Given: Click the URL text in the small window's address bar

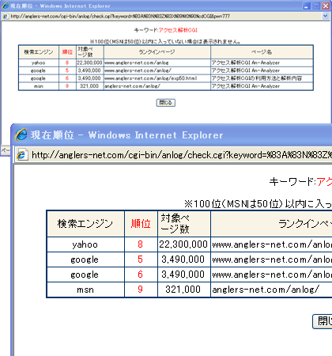Looking at the screenshot, I should pos(120,17).
